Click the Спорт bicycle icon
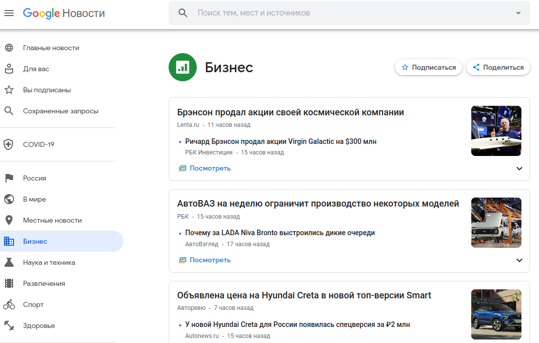 click(x=9, y=304)
